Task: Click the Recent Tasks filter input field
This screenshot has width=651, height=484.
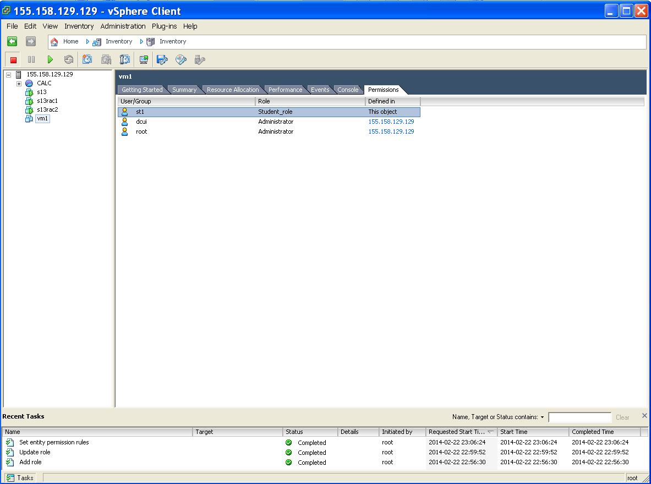Action: point(580,417)
